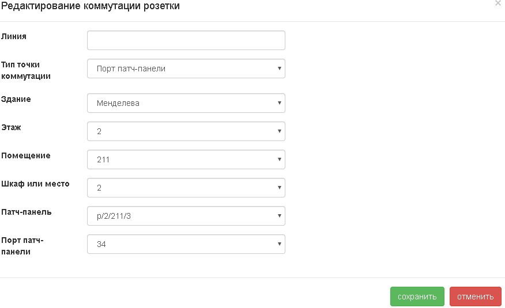Screen dimensions: 505x308
Task: Click the Патч-панель label text
Action: click(27, 212)
